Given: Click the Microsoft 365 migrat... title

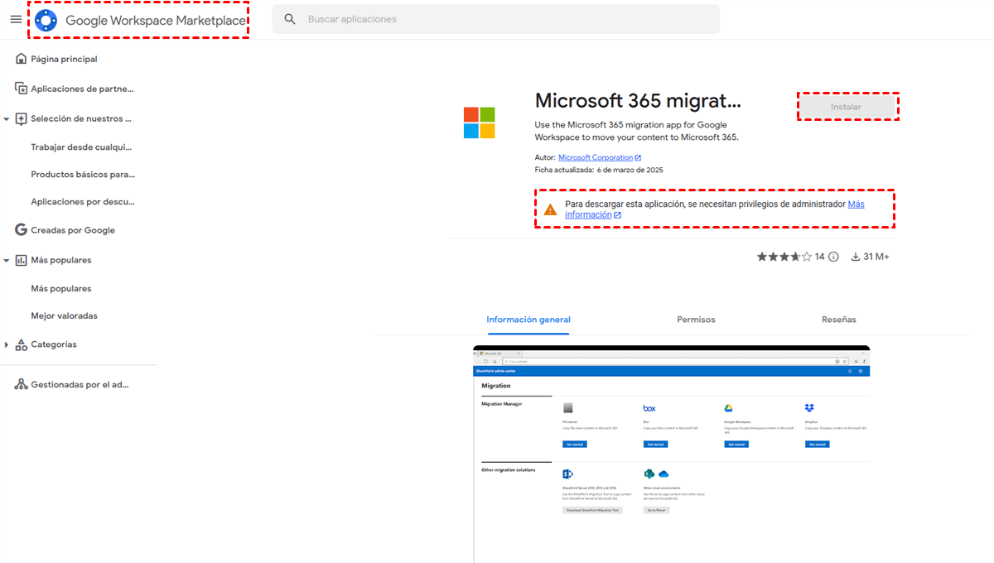Looking at the screenshot, I should [638, 101].
